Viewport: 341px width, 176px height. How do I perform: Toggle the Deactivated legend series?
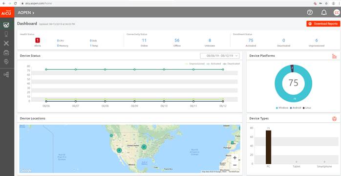click(x=231, y=64)
